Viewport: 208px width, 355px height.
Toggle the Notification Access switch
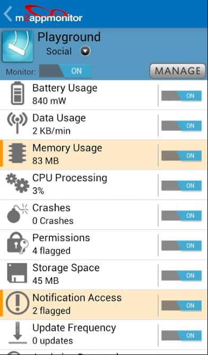pyautogui.click(x=181, y=306)
